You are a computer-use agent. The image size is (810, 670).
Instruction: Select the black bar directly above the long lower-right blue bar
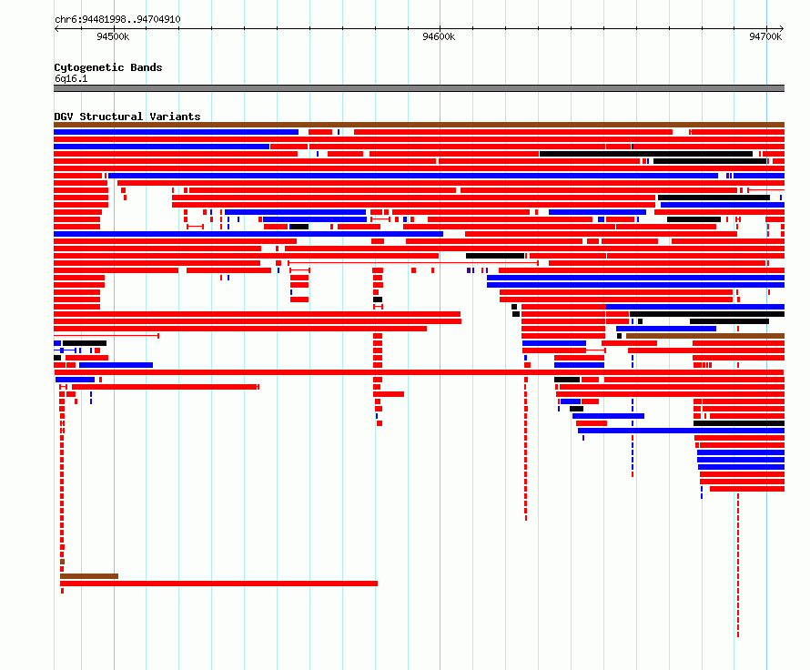pos(739,423)
